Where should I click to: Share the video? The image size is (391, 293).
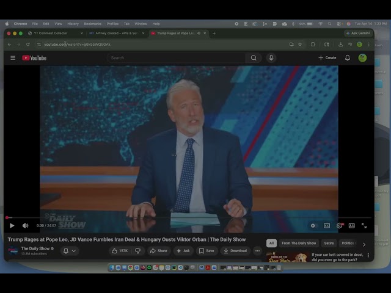pos(159,251)
